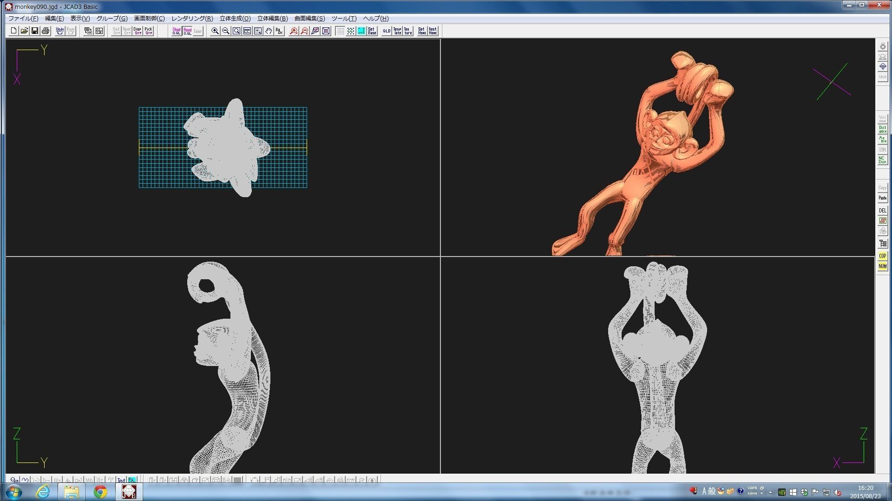
Task: Toggle the Rend O.GL render mode
Action: [x=187, y=31]
